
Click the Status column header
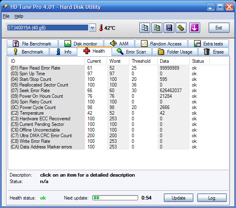coord(200,61)
